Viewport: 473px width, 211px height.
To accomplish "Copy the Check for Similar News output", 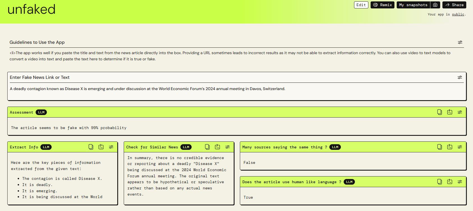I will [x=207, y=147].
